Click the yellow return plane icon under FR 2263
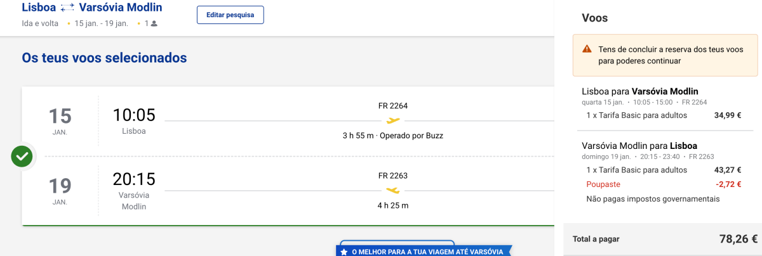Viewport: 762px width, 256px height. coord(393,190)
